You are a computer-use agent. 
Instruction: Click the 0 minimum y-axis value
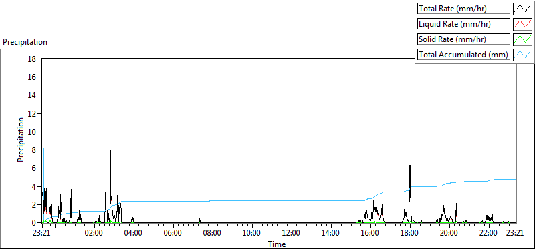point(35,223)
